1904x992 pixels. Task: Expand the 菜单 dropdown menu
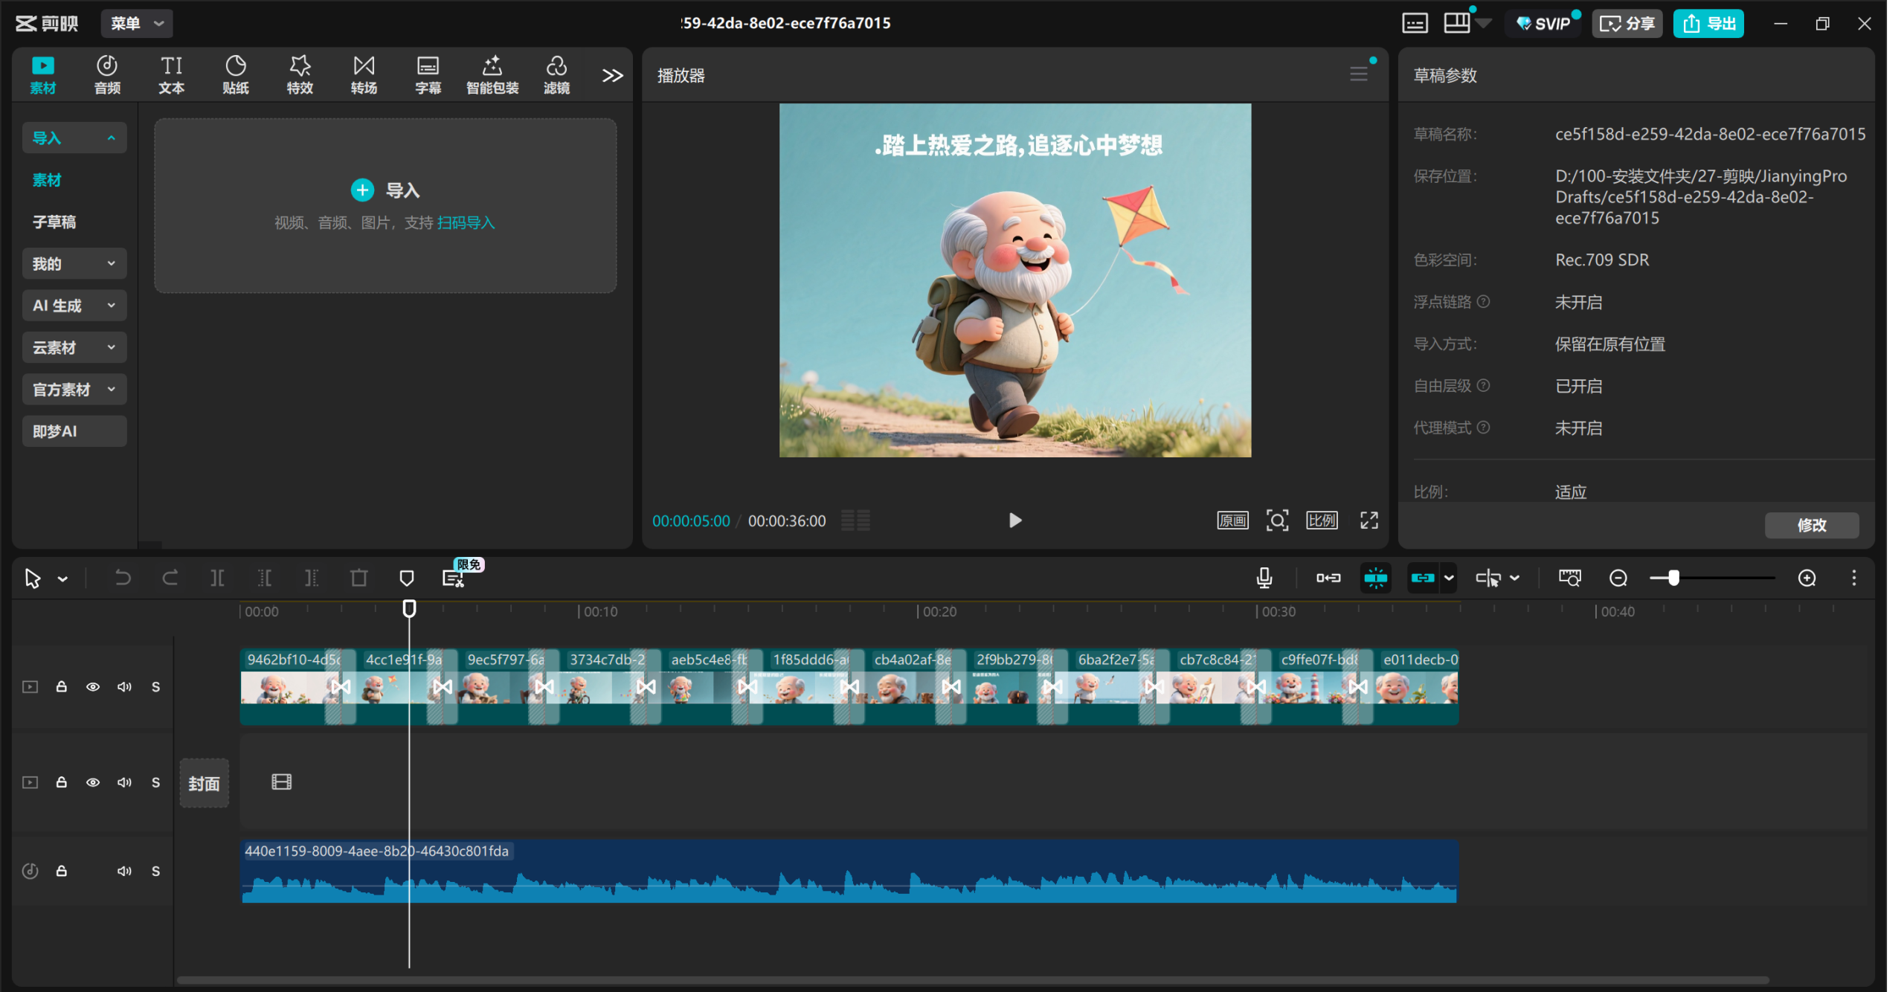click(137, 23)
